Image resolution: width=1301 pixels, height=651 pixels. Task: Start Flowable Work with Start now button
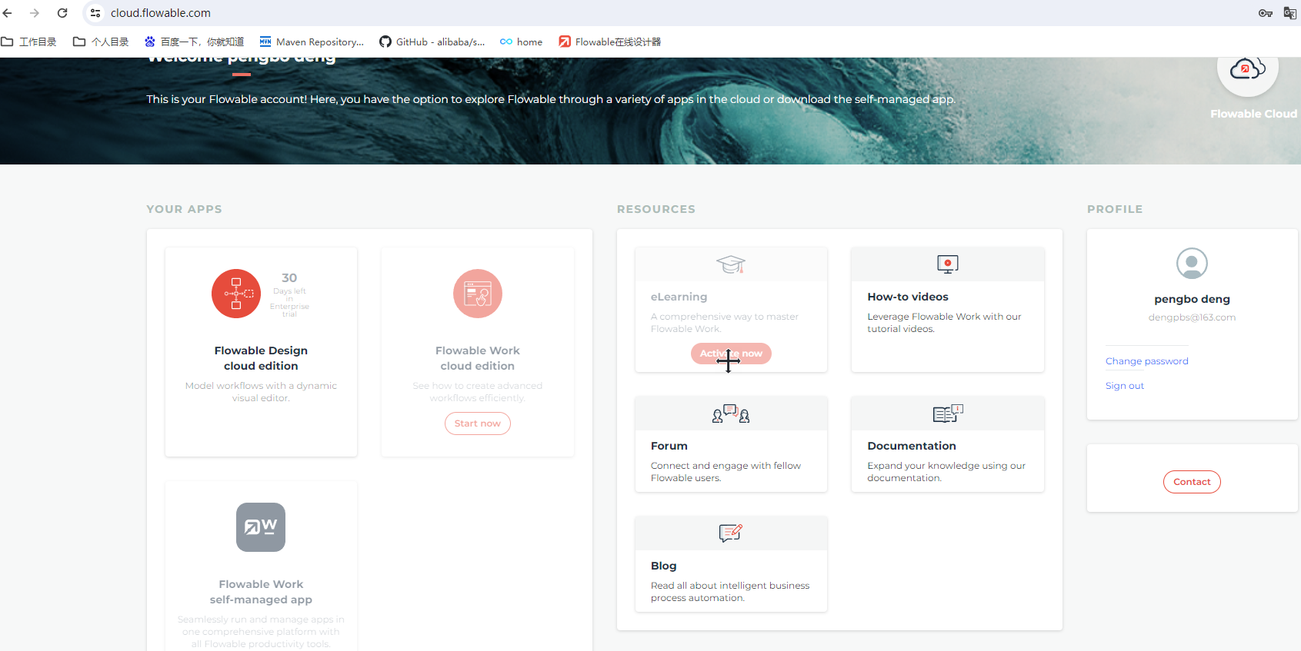(478, 423)
